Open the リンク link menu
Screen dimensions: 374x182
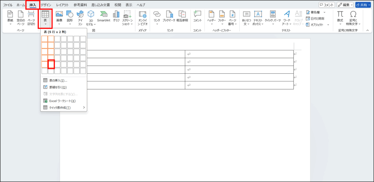click(x=157, y=18)
